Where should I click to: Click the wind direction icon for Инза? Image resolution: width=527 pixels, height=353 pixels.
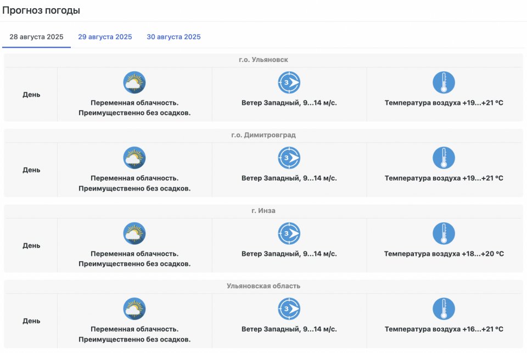[289, 234]
